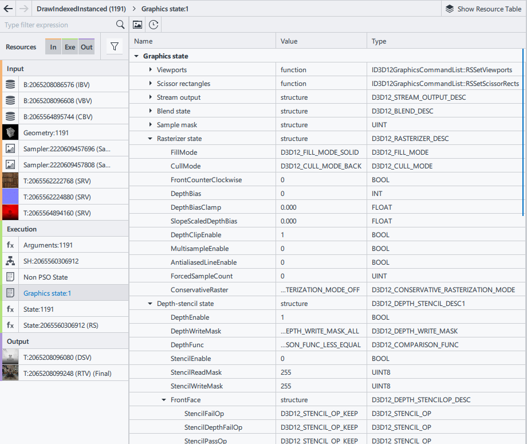The height and width of the screenshot is (444, 527).
Task: Click the DrawIndexedInstanced (1191) breadcrumb
Action: 81,9
